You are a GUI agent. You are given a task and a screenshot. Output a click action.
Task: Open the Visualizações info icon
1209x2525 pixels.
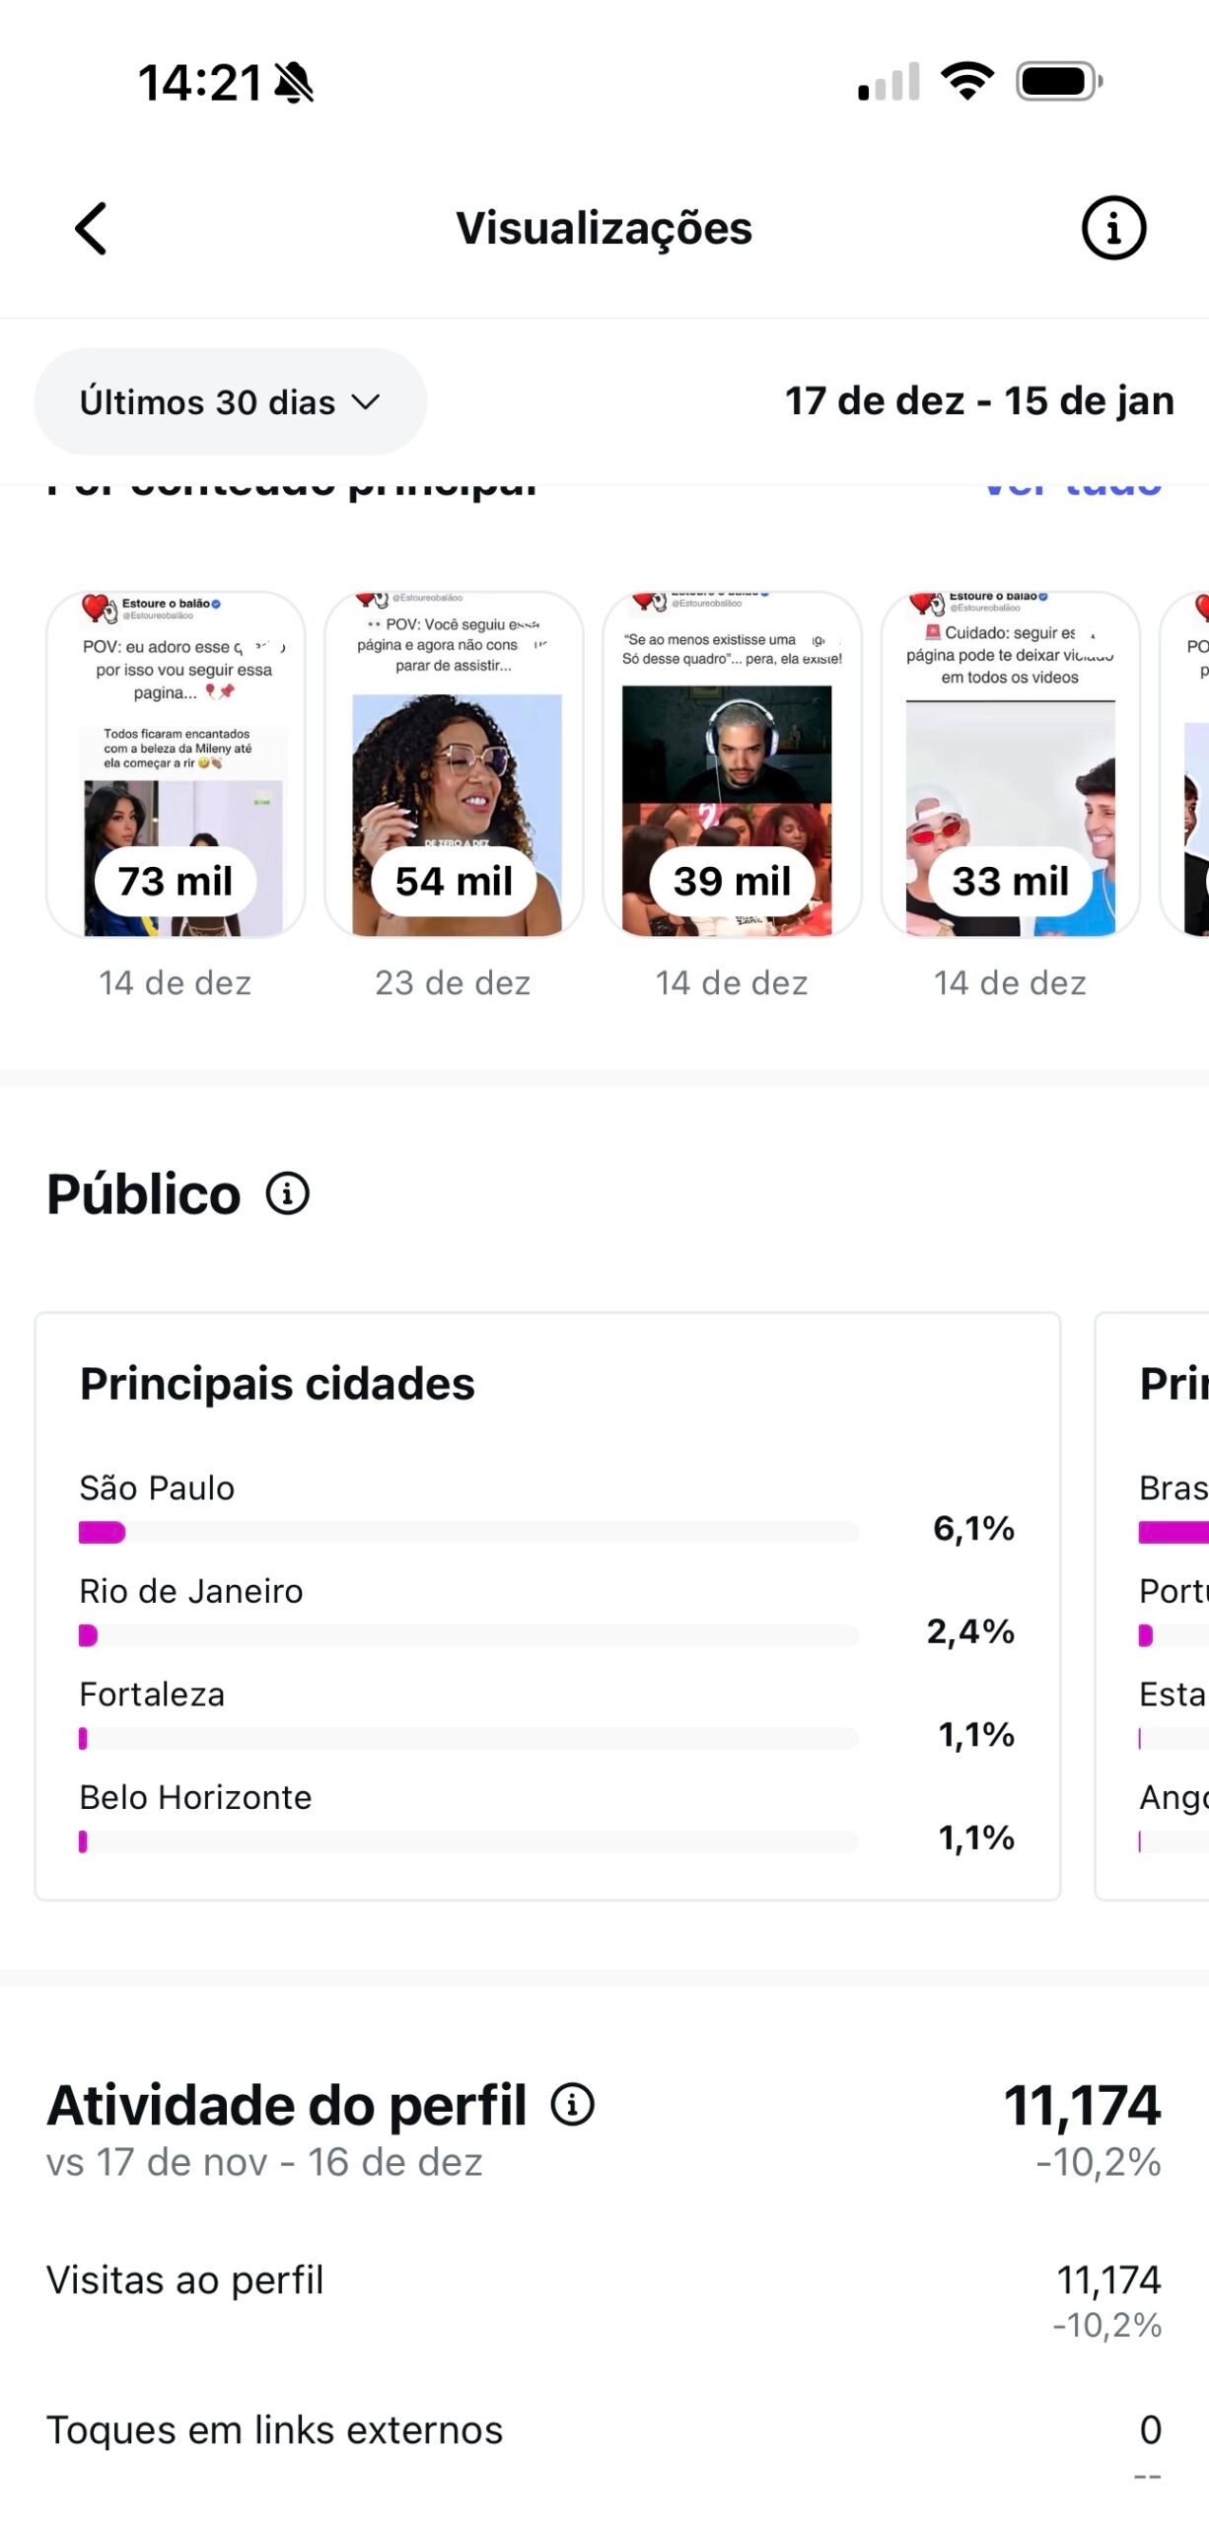click(x=1113, y=229)
